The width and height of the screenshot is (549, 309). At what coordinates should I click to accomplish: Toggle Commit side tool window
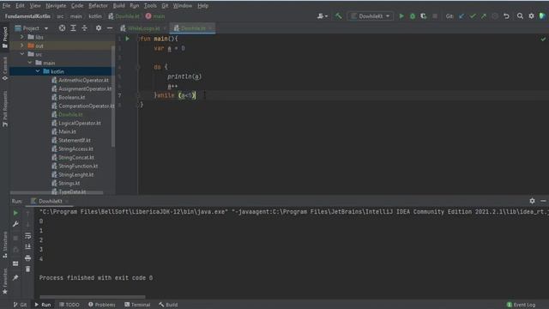pyautogui.click(x=5, y=69)
